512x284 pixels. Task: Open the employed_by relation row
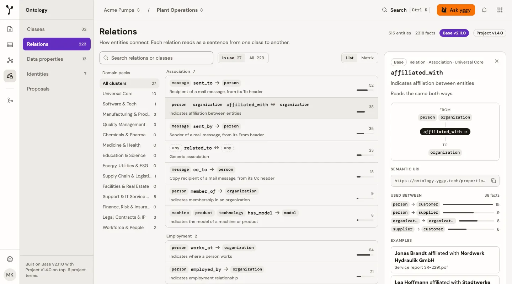[x=272, y=273]
